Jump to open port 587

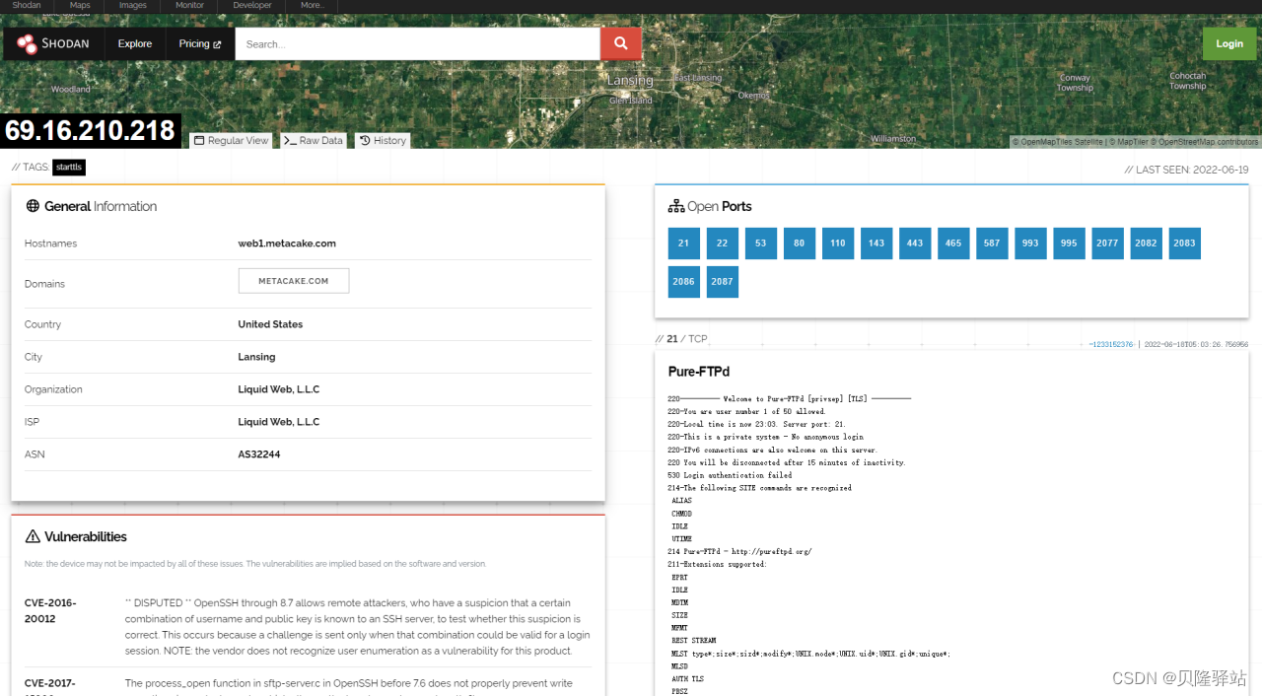coord(992,243)
